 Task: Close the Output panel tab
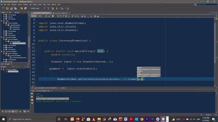[x=52, y=91]
